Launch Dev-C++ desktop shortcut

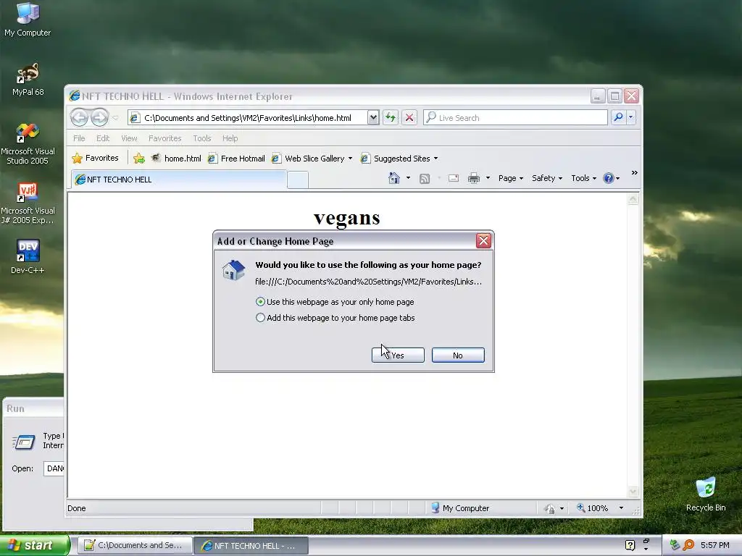(x=28, y=256)
